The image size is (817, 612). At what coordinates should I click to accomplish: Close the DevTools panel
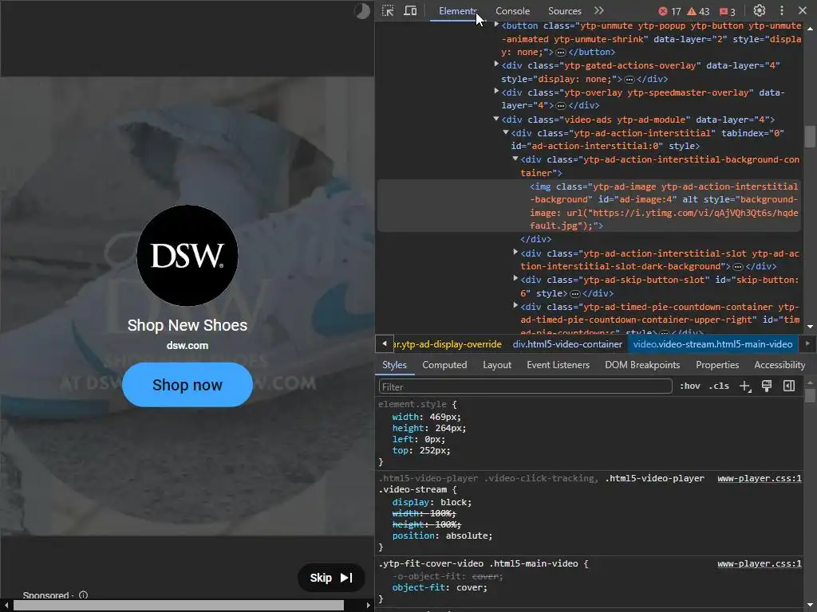click(803, 10)
